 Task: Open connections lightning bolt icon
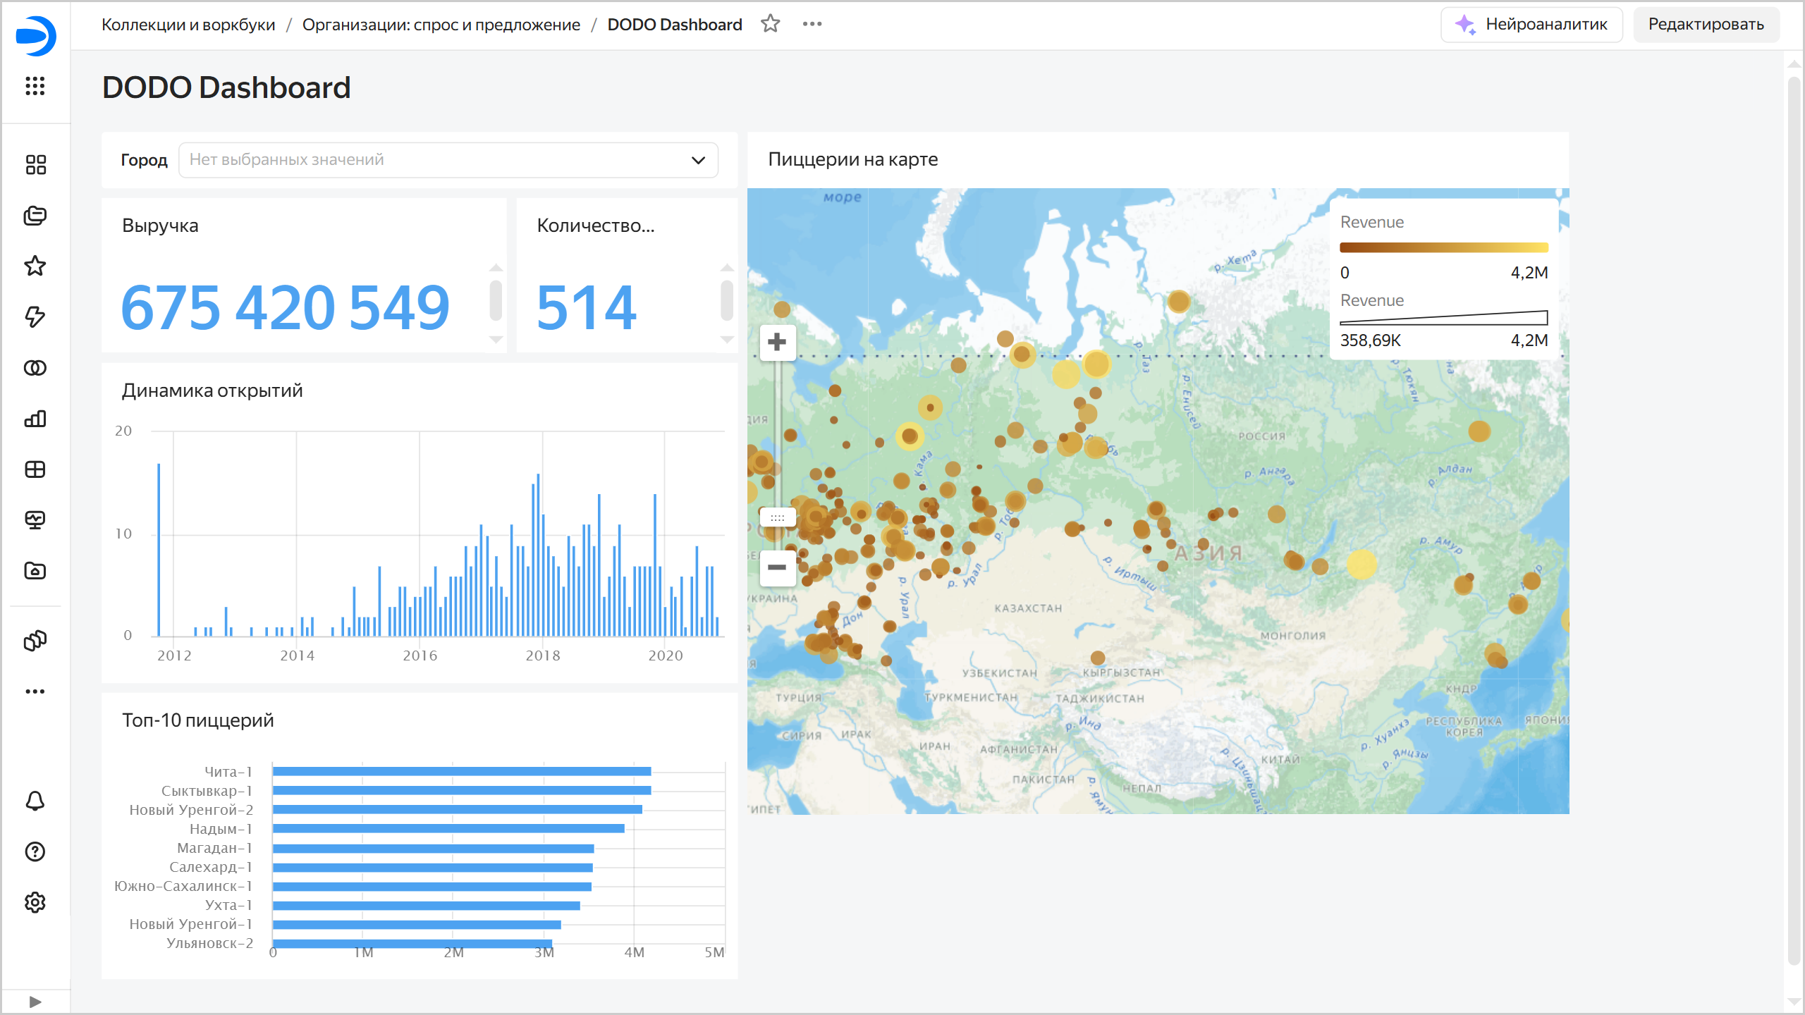(x=35, y=317)
